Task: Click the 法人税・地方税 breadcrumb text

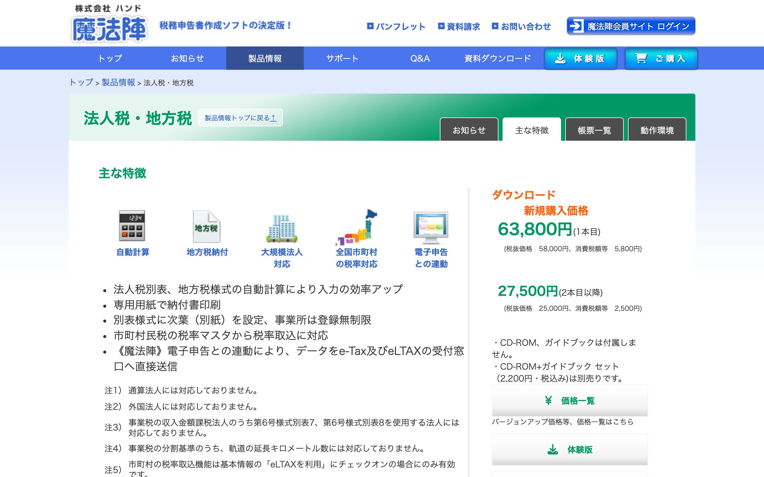Action: coord(168,83)
